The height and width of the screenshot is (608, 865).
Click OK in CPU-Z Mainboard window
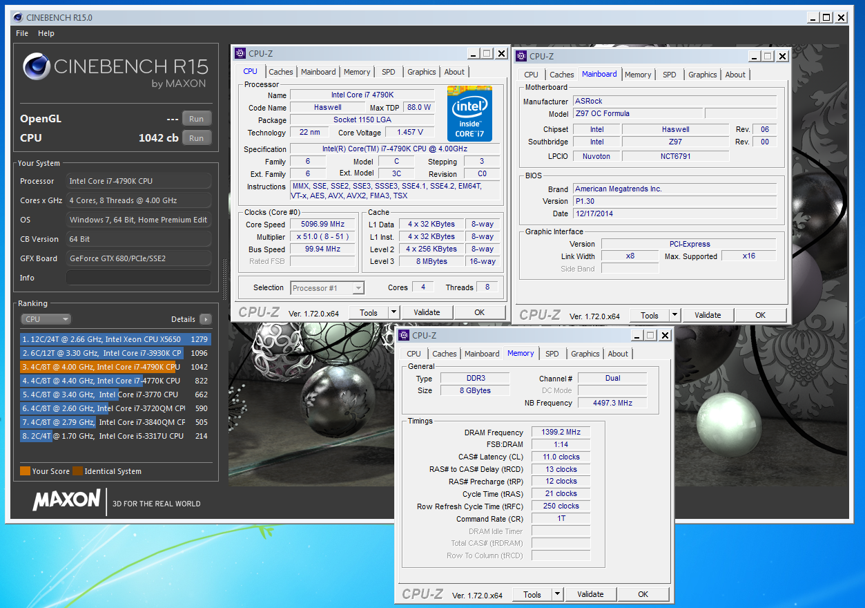[761, 315]
